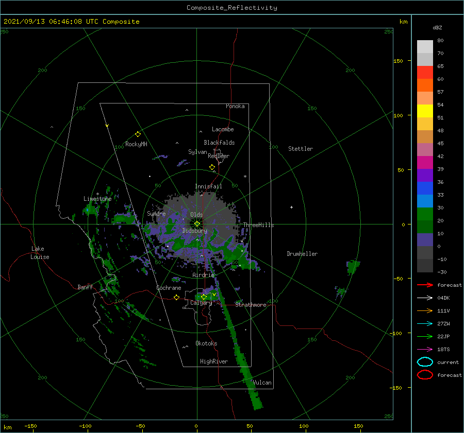Image resolution: width=464 pixels, height=433 pixels.
Task: Click the red forecast arrow in legend
Action: coord(425,285)
